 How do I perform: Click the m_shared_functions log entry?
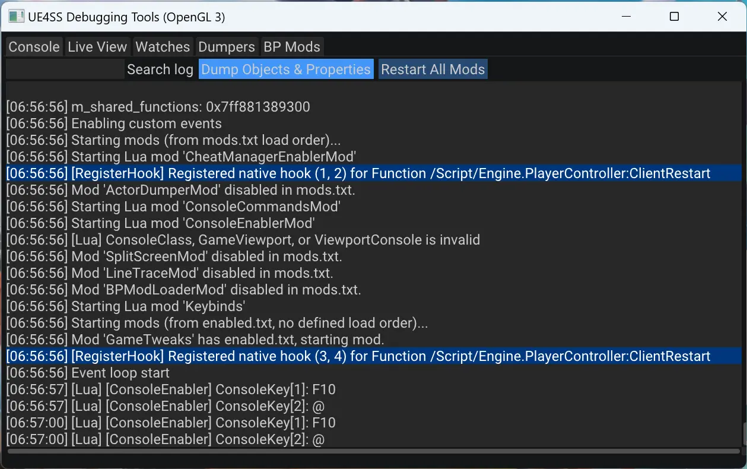(158, 107)
